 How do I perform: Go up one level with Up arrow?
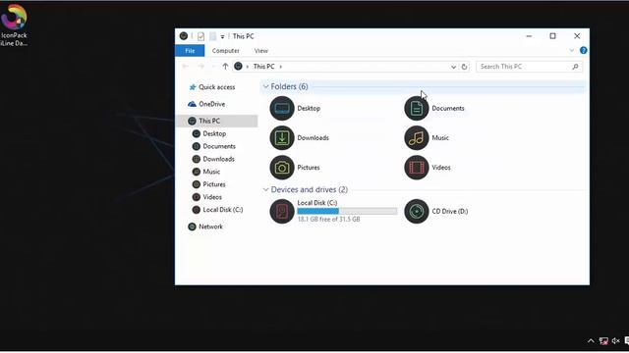tap(225, 67)
